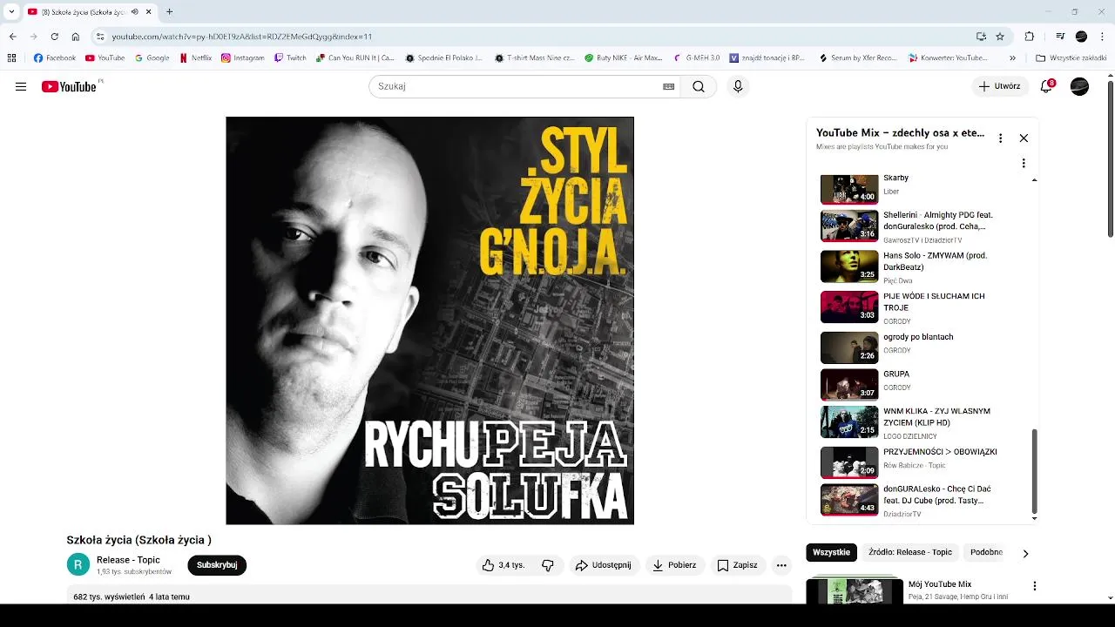Open the YouTube hamburger guide menu
1115x627 pixels.
coord(21,86)
